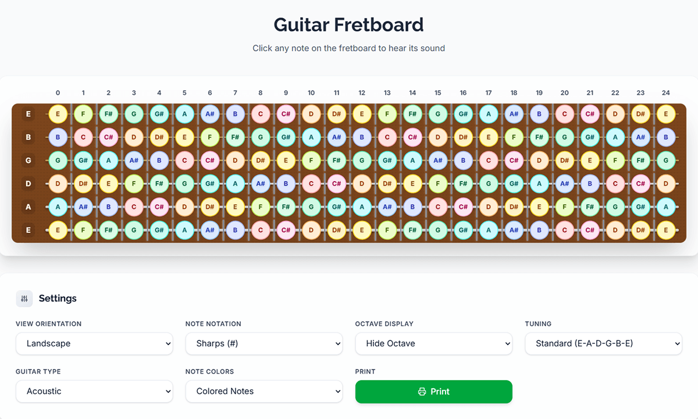Open the View Orientation dropdown

pyautogui.click(x=94, y=343)
